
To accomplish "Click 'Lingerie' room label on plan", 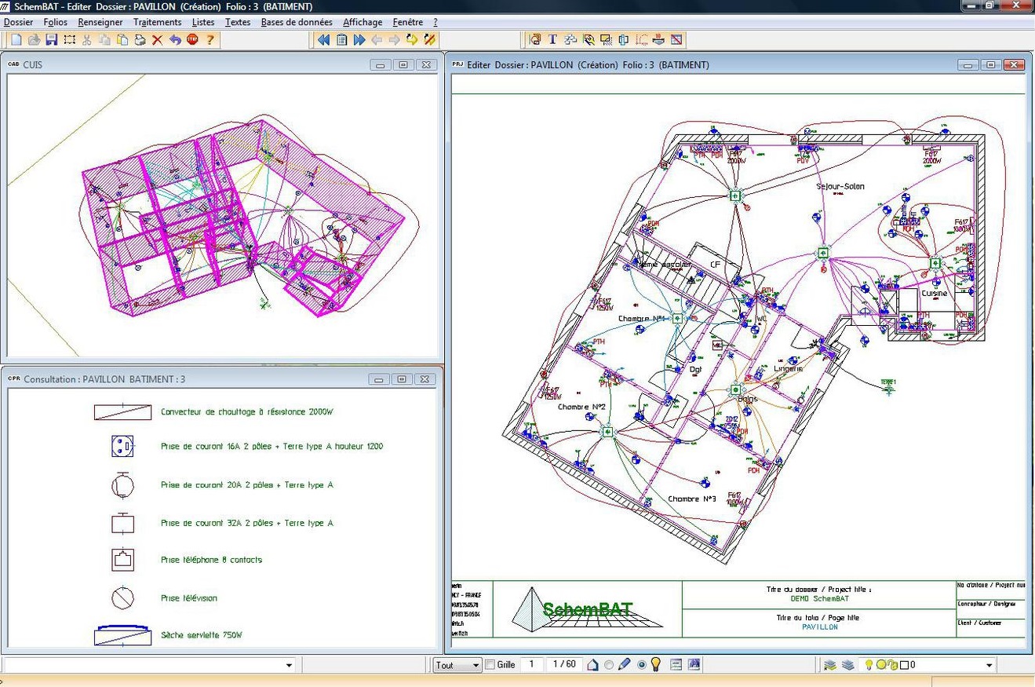I will pos(789,368).
